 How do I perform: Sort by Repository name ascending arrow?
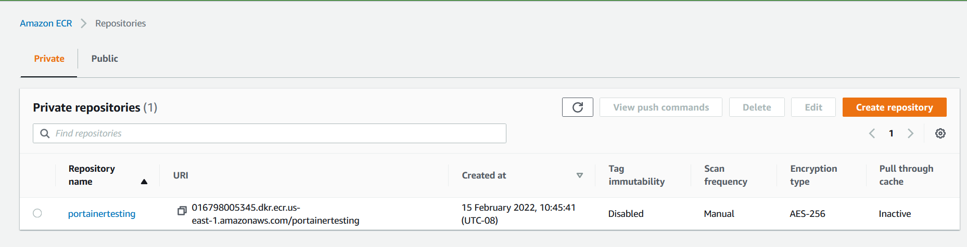(144, 182)
